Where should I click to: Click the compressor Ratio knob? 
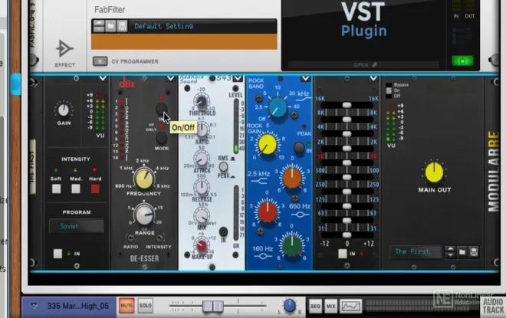(x=202, y=130)
